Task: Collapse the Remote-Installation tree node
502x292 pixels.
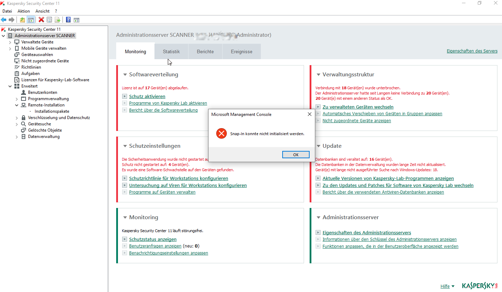Action: [x=17, y=105]
